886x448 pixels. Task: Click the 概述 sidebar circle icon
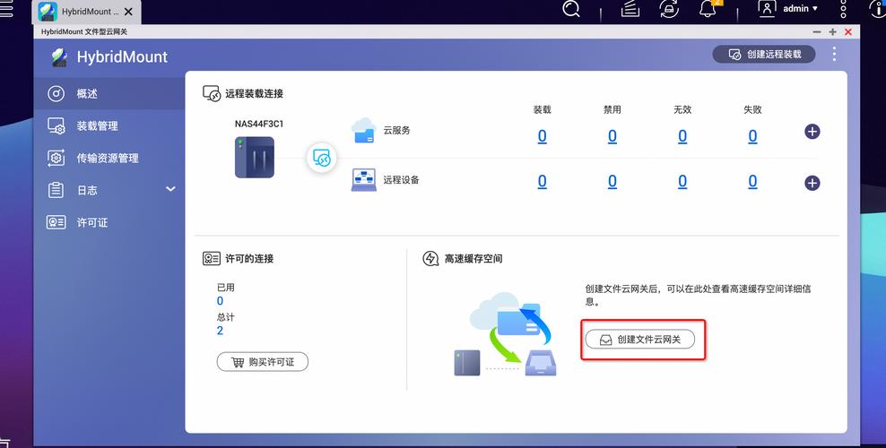tap(56, 94)
